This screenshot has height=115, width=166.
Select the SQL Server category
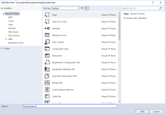tap(13, 32)
